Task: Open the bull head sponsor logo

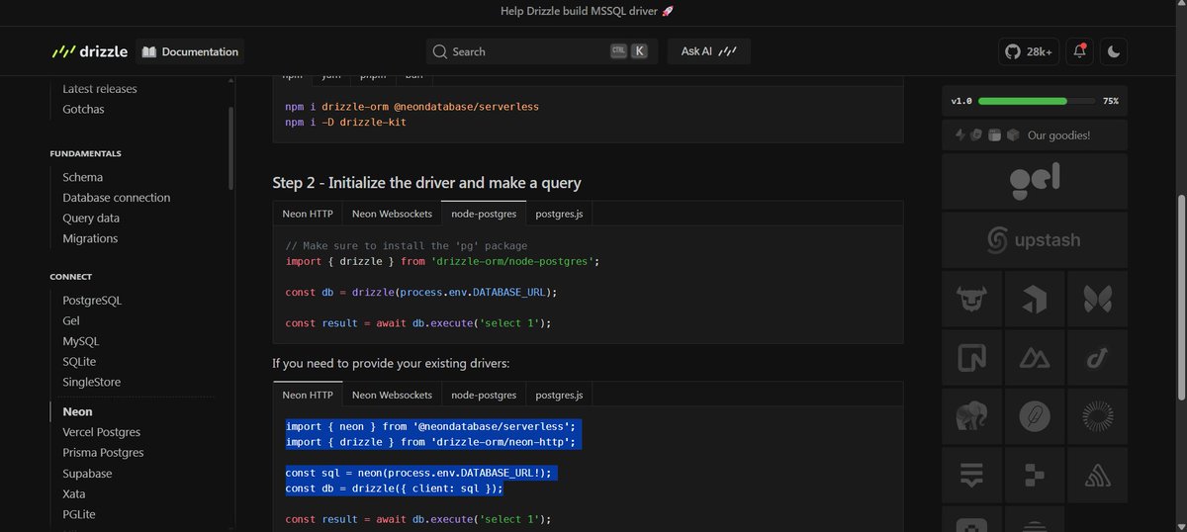Action: click(971, 297)
